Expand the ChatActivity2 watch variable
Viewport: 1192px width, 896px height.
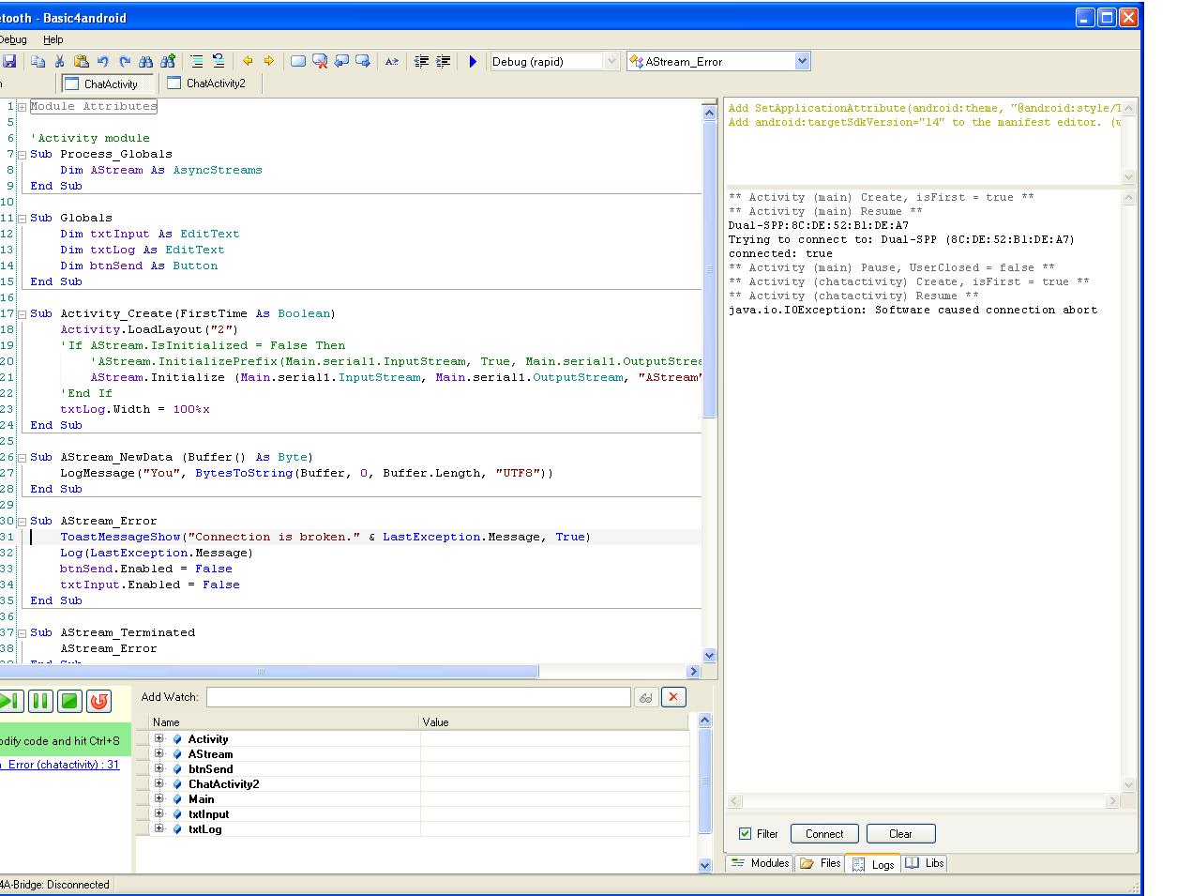158,783
